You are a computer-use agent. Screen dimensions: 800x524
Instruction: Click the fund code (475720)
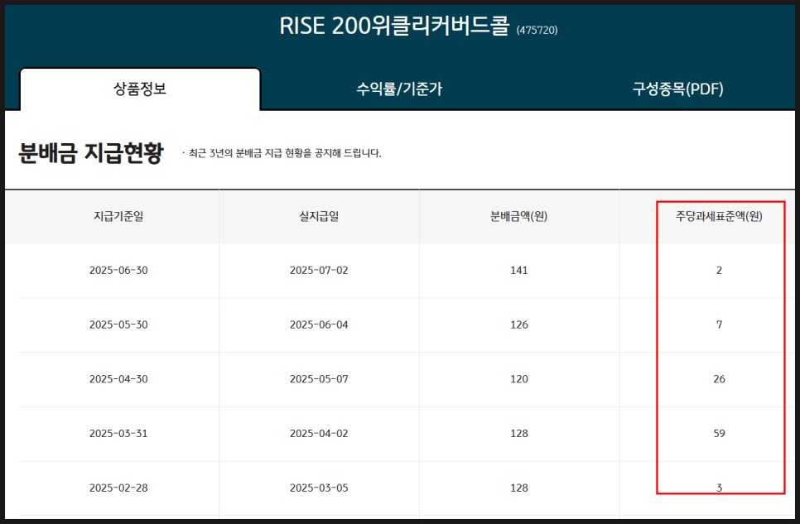[x=537, y=30]
